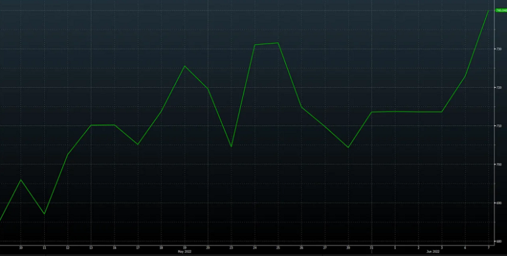507x256 pixels.
Task: Select the 680 price axis label
Action: [499, 241]
